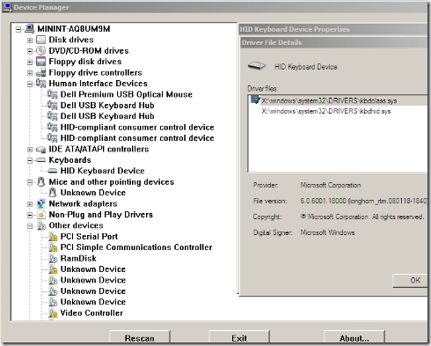Click the Floppy drive controllers icon
Screen dimensions: 431x346
[x=40, y=72]
